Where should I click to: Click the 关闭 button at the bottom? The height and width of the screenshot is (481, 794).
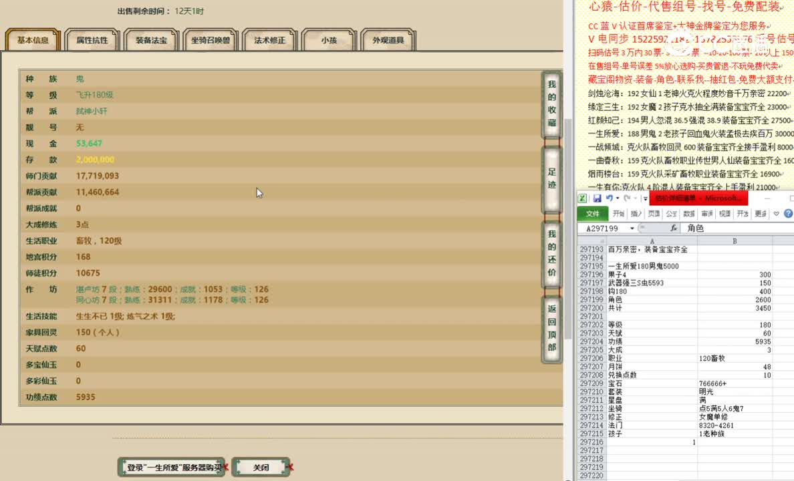tap(260, 467)
